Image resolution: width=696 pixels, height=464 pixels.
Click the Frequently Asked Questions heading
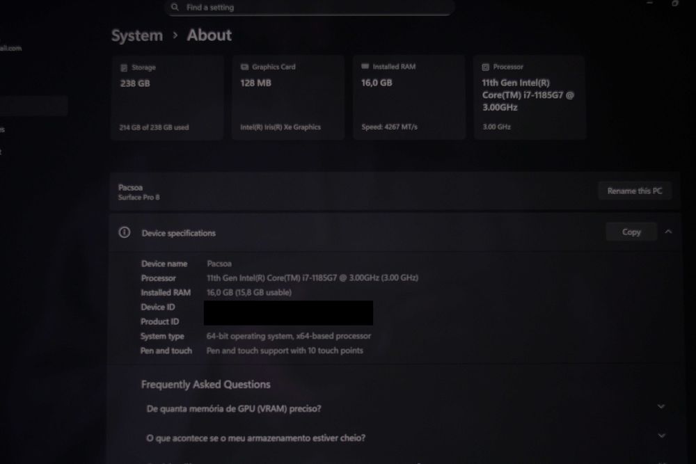[205, 384]
